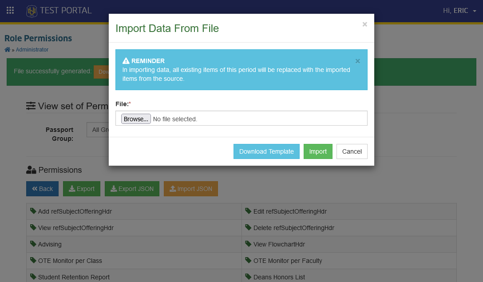Viewport: 483px width, 282px height.
Task: Select 'Edit refSubjectOfferingHdr' permission text
Action: click(290, 211)
